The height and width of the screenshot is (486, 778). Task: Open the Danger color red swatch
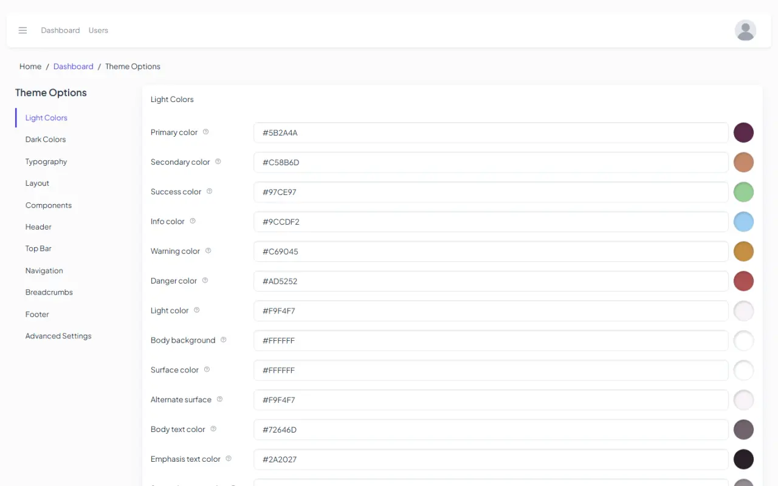(x=743, y=281)
